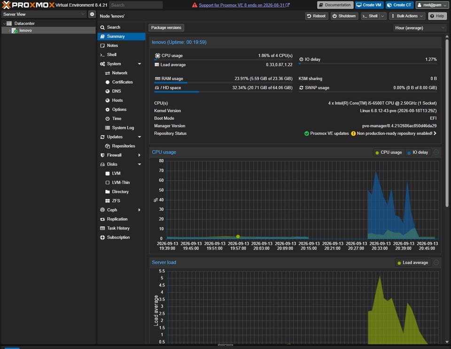The width and height of the screenshot is (451, 349).
Task: Click the System Log list icon
Action: pyautogui.click(x=108, y=128)
